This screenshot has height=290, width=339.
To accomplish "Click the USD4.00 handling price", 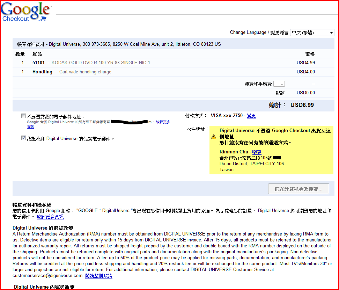I will [306, 72].
